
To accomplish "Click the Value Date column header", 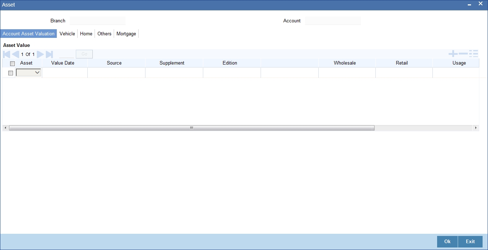I will (63, 63).
